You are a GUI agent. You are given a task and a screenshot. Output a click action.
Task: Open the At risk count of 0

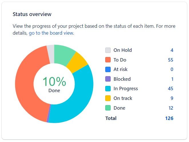coord(172,69)
